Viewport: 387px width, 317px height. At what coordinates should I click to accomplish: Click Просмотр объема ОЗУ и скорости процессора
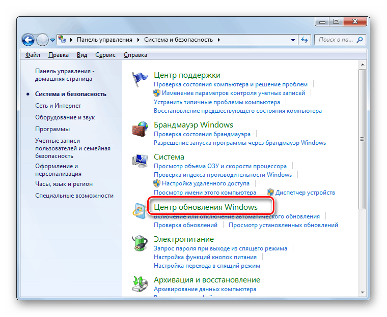pyautogui.click(x=220, y=166)
